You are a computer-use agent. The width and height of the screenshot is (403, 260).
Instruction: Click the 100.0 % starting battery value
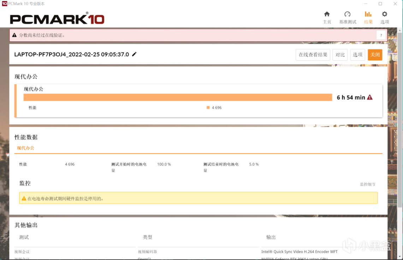(164, 164)
